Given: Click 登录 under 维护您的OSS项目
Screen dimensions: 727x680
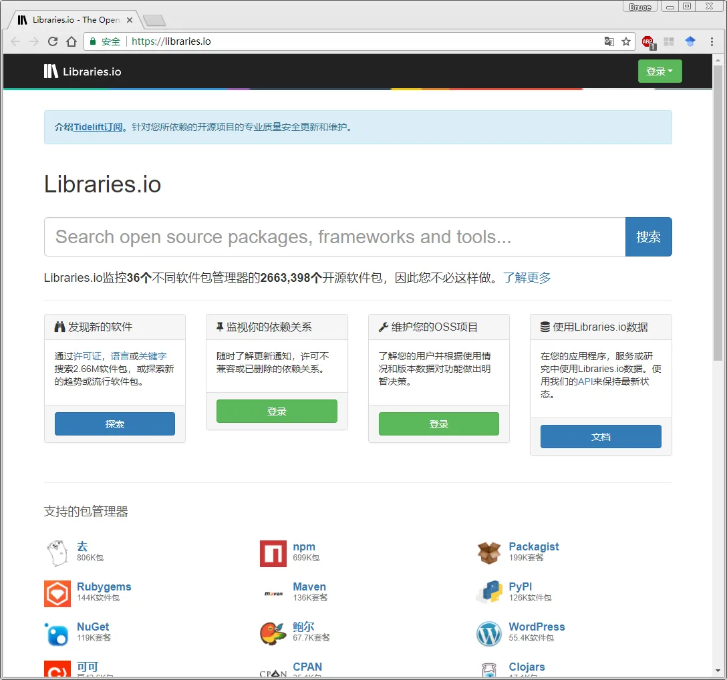Looking at the screenshot, I should pyautogui.click(x=438, y=423).
